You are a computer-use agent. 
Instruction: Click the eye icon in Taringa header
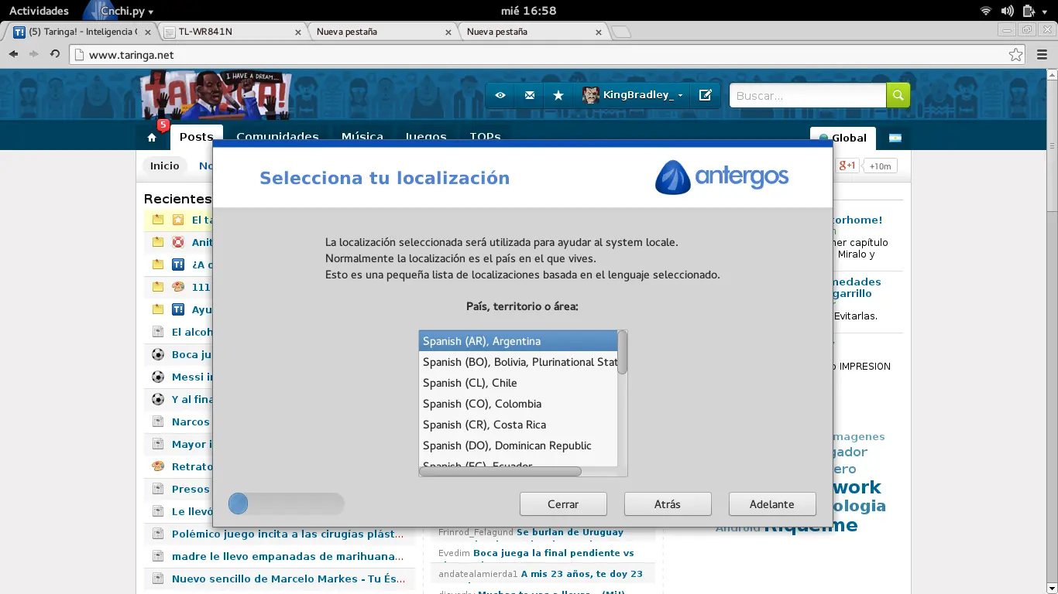(x=500, y=95)
